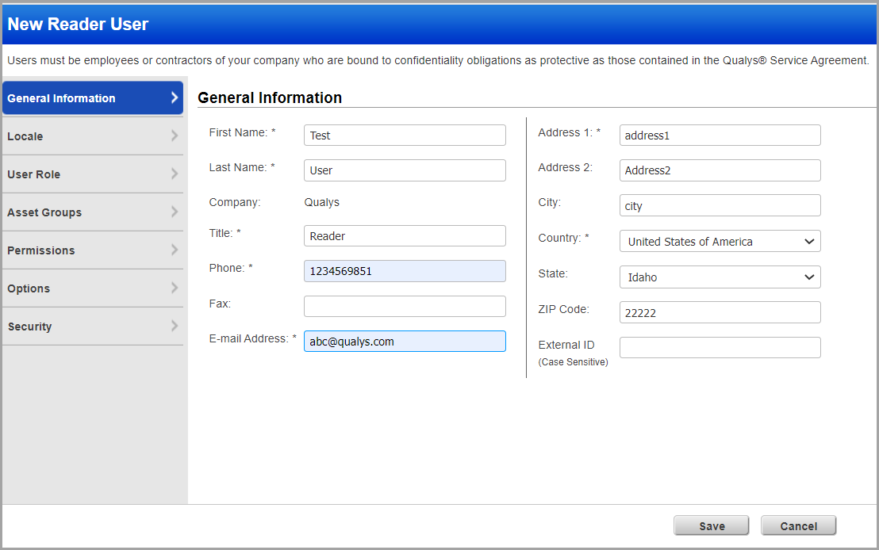Click the chevron arrow beside Security
The image size is (879, 550).
point(175,326)
